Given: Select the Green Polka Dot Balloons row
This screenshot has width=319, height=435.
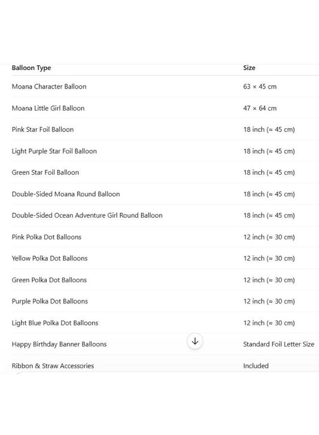Looking at the screenshot, I should [x=165, y=280].
